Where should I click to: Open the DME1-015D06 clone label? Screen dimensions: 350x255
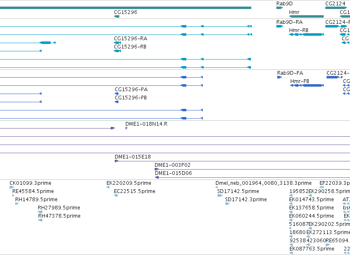pyautogui.click(x=174, y=173)
